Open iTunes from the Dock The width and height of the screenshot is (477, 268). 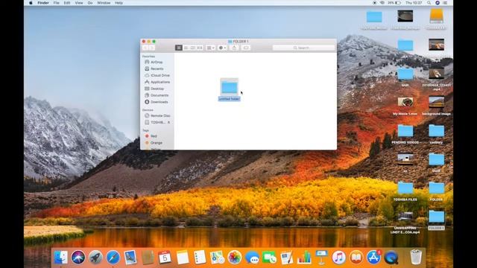[x=338, y=258]
